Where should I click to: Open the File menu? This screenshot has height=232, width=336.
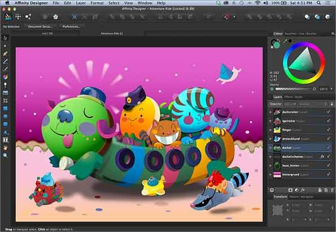[56, 3]
